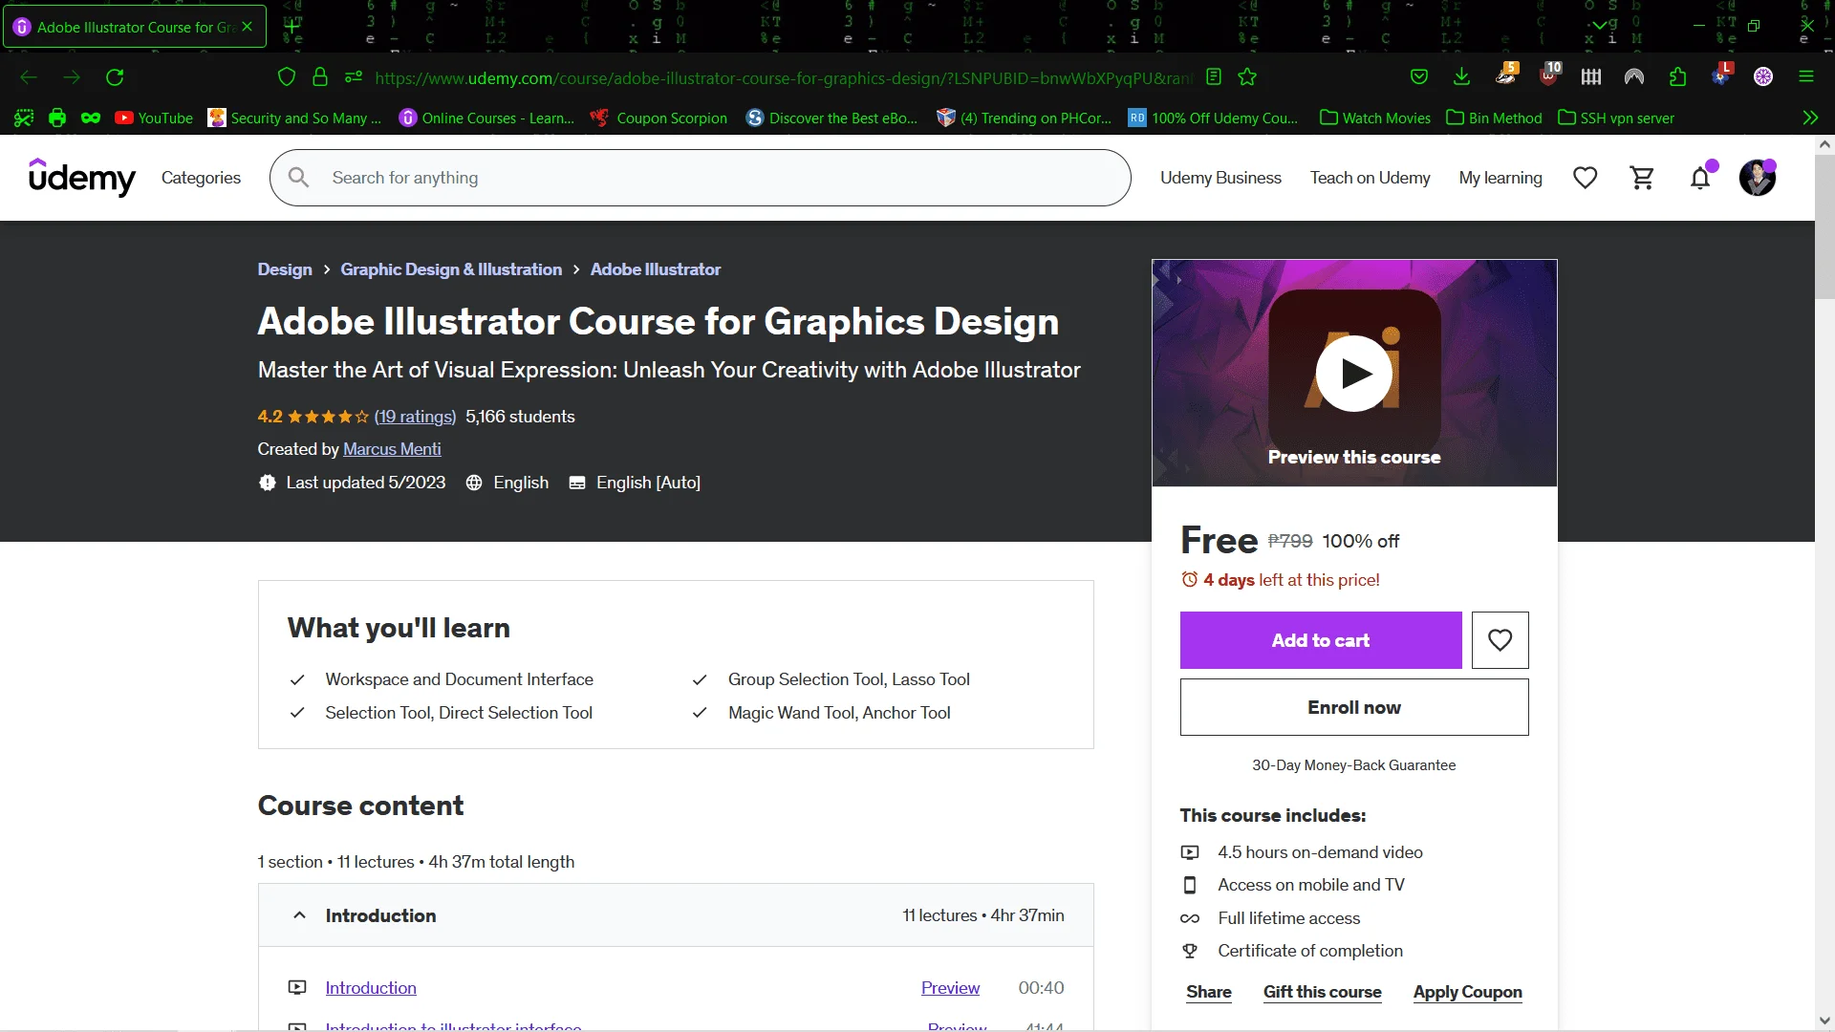Open the browser downloads panel
This screenshot has height=1032, width=1835.
pos(1461,77)
